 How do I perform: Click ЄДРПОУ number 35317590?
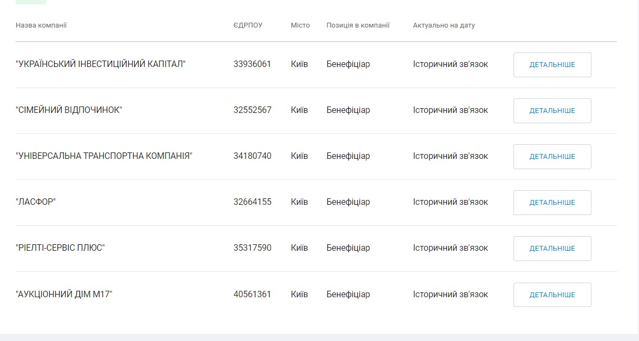pos(253,248)
